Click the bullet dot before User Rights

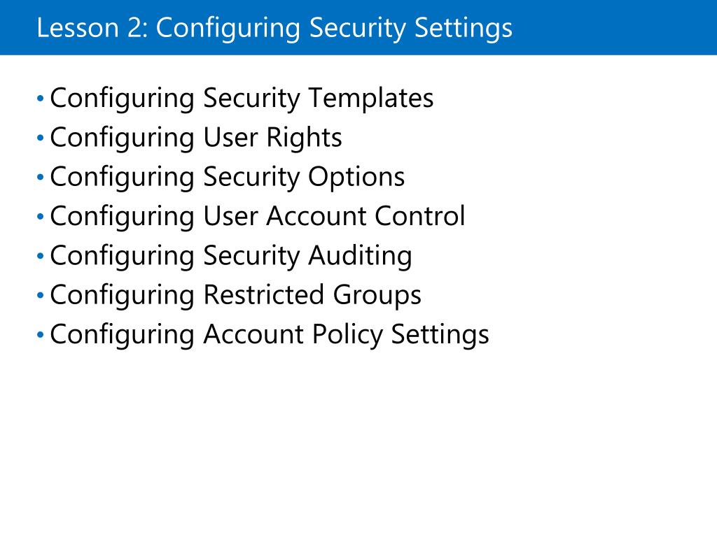click(x=40, y=137)
